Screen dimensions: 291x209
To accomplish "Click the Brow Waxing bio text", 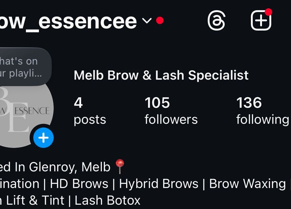I will point(247,184).
